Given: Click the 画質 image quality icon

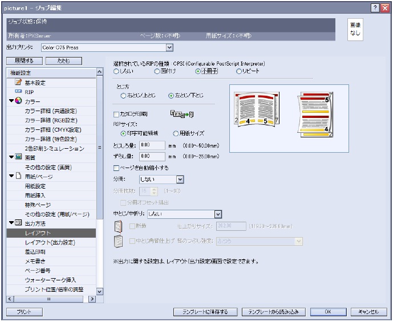Looking at the screenshot, I should pos(19,156).
